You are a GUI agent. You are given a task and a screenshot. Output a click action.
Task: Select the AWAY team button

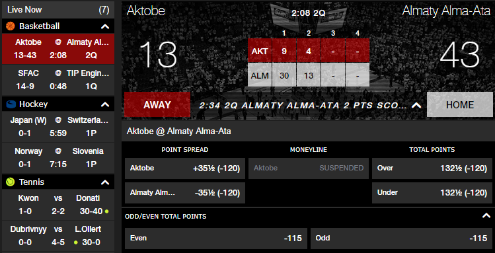pos(157,105)
